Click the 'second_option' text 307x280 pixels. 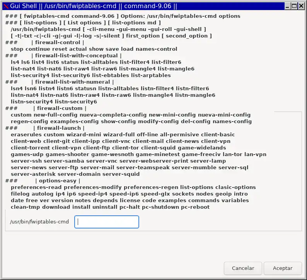point(187,36)
